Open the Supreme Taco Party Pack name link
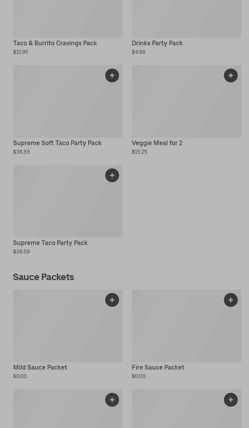The image size is (249, 428). coord(50,243)
